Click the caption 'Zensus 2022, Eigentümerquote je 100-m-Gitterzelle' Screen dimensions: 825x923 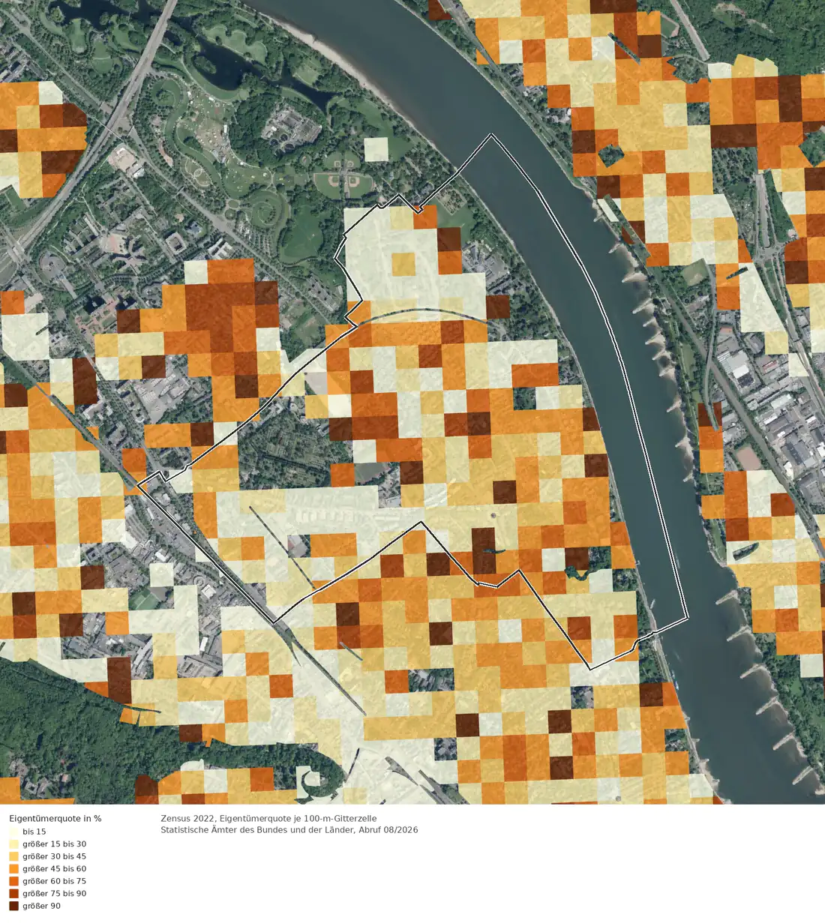coord(268,818)
